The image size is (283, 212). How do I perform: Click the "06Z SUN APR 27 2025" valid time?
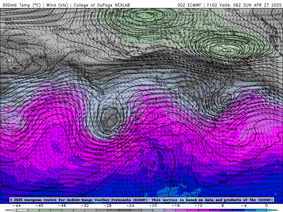pos(257,5)
